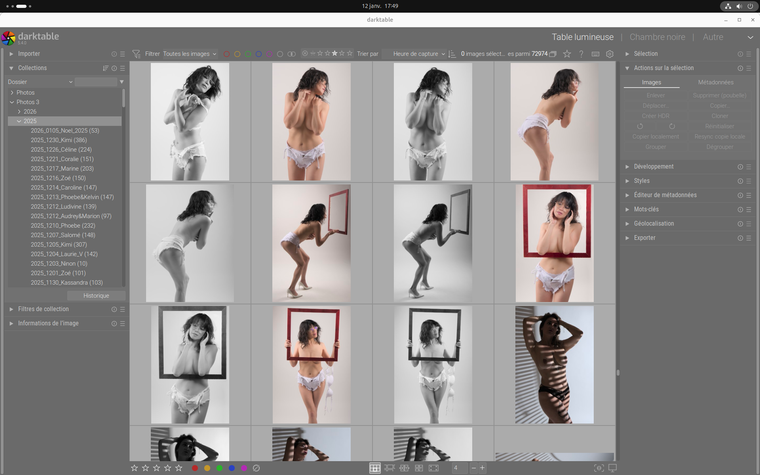Toggle red color label filter
The image size is (760, 475).
(226, 54)
